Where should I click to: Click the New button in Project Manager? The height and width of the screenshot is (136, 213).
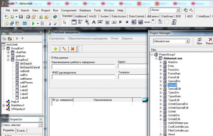coord(199,41)
